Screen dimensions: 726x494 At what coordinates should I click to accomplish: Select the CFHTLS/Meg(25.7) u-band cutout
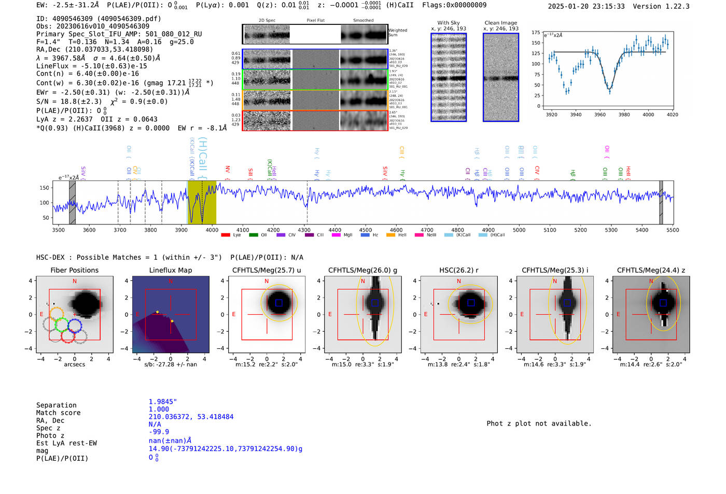tap(267, 314)
